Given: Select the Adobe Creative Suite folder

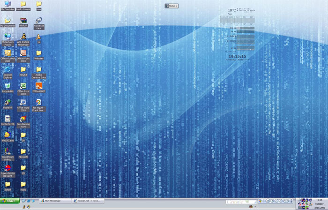Looking at the screenshot, I should tap(39, 72).
